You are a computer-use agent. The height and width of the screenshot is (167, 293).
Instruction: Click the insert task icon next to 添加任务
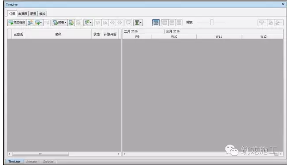(30, 23)
